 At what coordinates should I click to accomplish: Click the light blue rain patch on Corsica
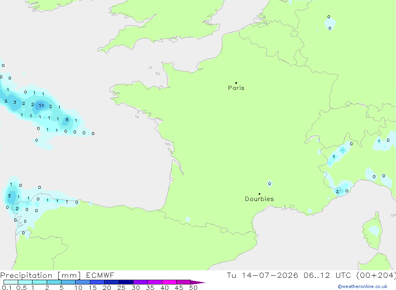[x=374, y=231]
